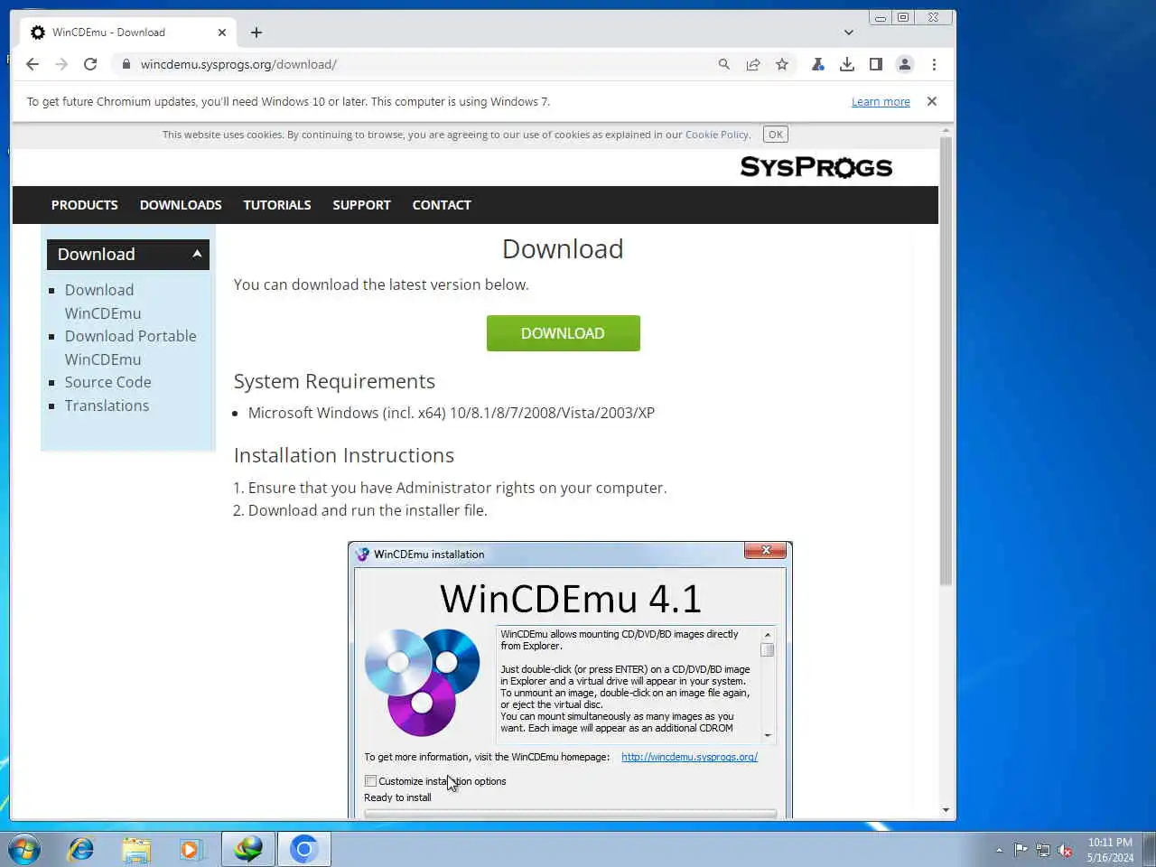Open the zoom magnifier in address bar
Image resolution: width=1156 pixels, height=867 pixels.
point(723,64)
